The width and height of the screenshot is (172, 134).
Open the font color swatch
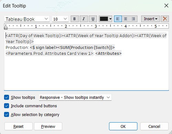[x=104, y=19]
